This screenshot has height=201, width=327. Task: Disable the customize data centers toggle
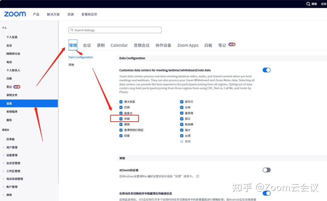point(266,70)
